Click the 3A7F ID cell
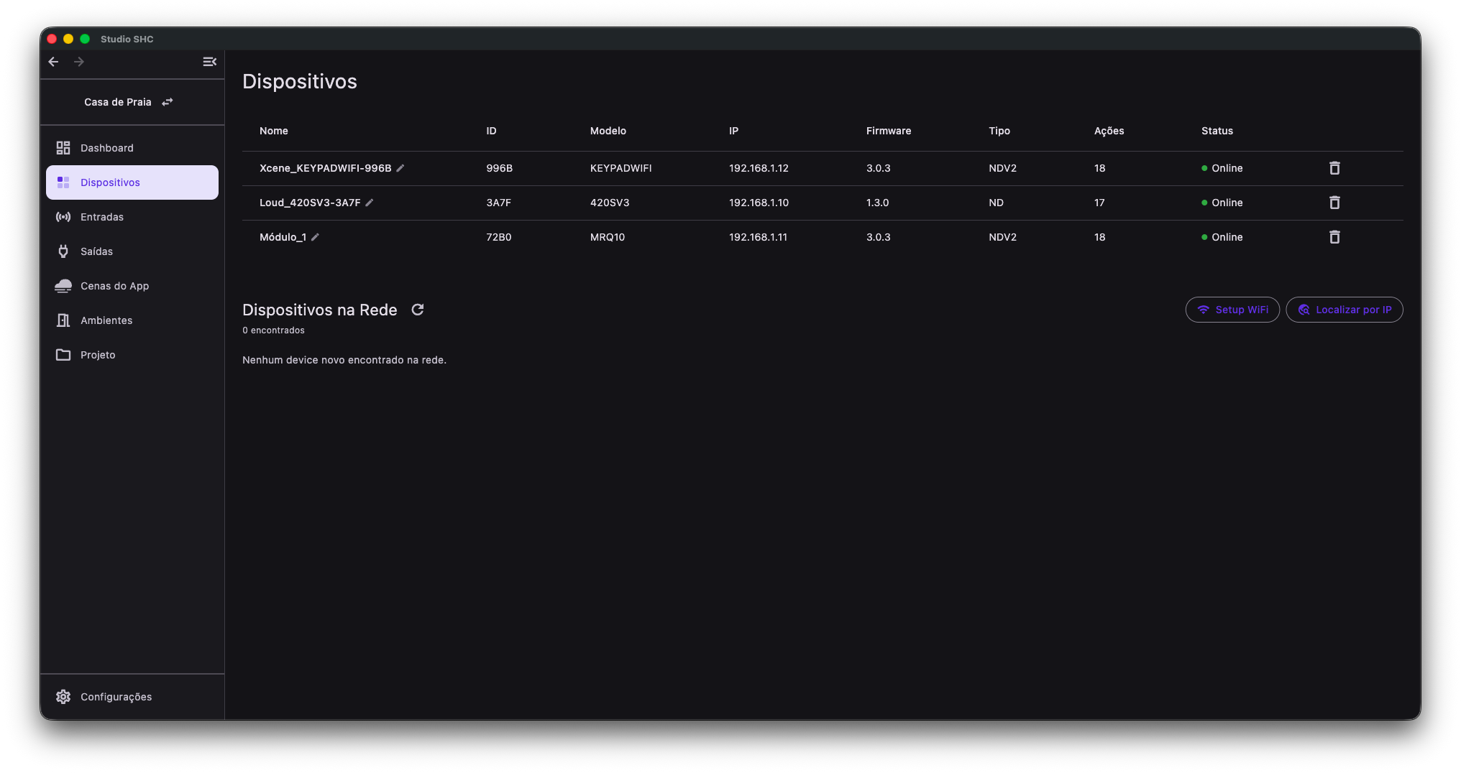The width and height of the screenshot is (1461, 773). point(498,203)
